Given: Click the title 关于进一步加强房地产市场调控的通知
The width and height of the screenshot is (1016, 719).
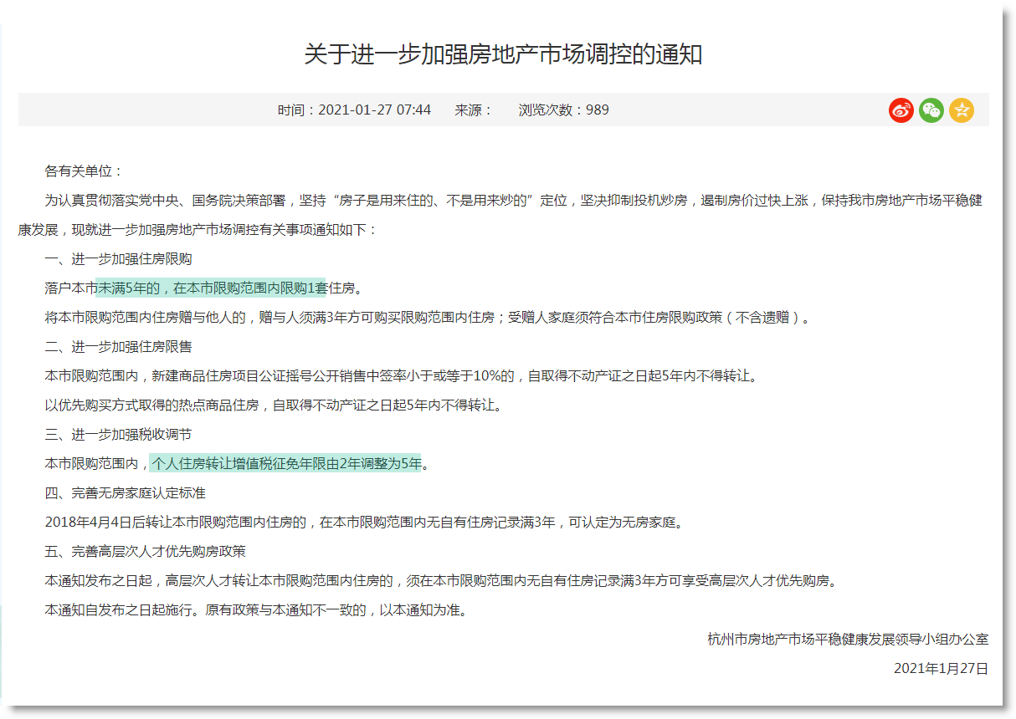Looking at the screenshot, I should (503, 55).
